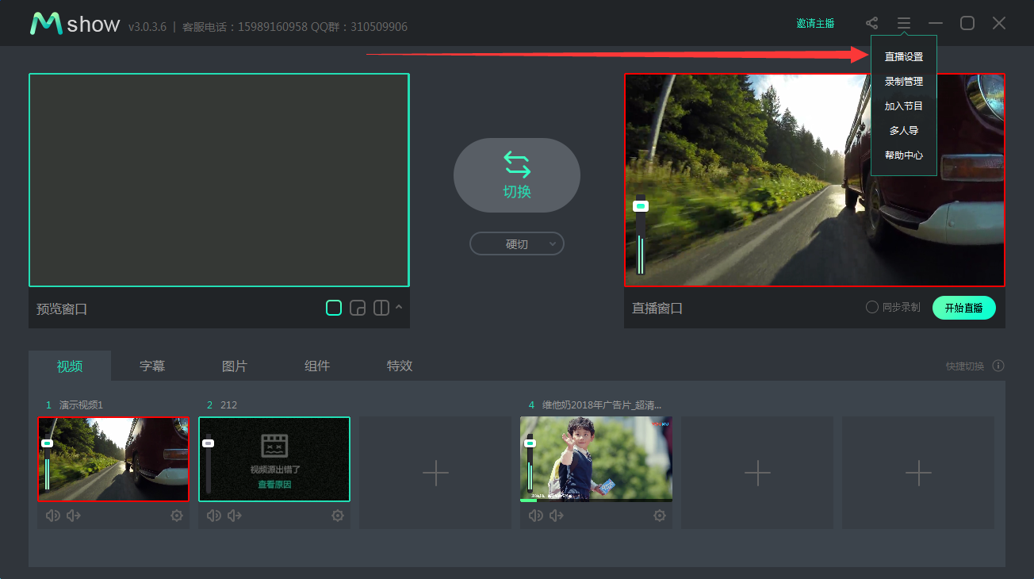Viewport: 1034px width, 579px height.
Task: Add source in empty slot three
Action: (435, 473)
